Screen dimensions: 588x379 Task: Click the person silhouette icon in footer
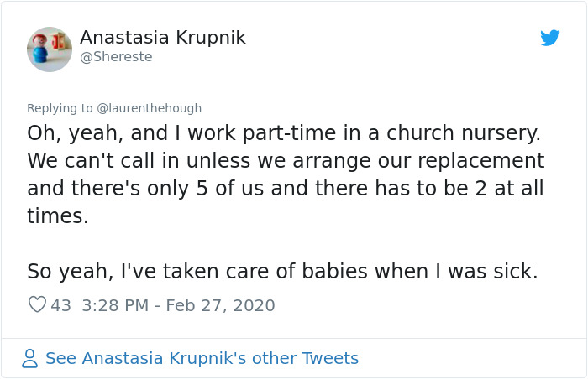pos(30,359)
